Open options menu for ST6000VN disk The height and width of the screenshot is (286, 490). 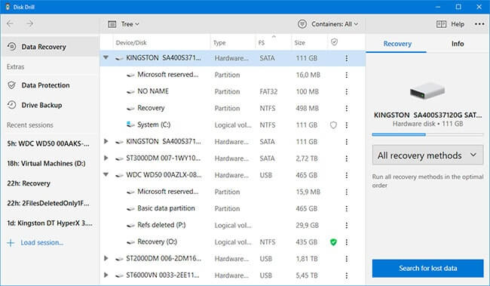pyautogui.click(x=347, y=275)
